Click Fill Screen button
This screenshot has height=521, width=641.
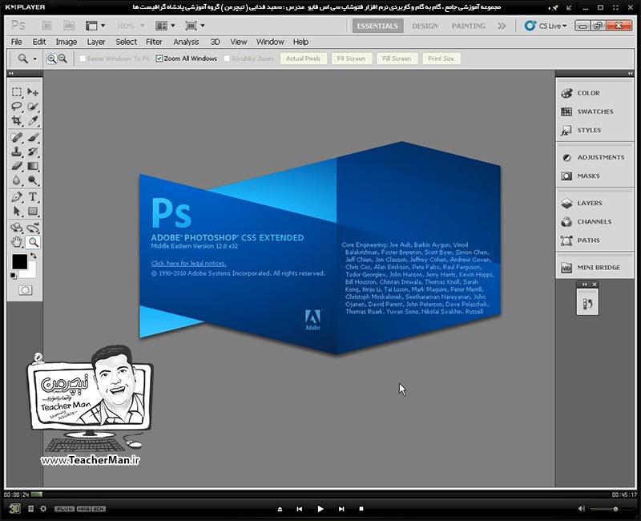pos(397,59)
